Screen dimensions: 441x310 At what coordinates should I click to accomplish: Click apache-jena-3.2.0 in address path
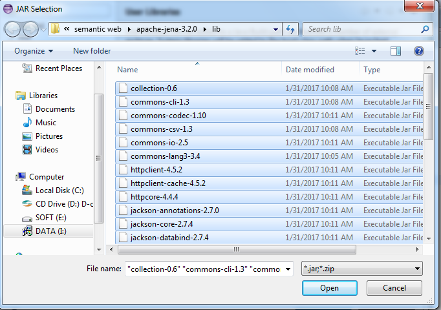[x=166, y=29]
